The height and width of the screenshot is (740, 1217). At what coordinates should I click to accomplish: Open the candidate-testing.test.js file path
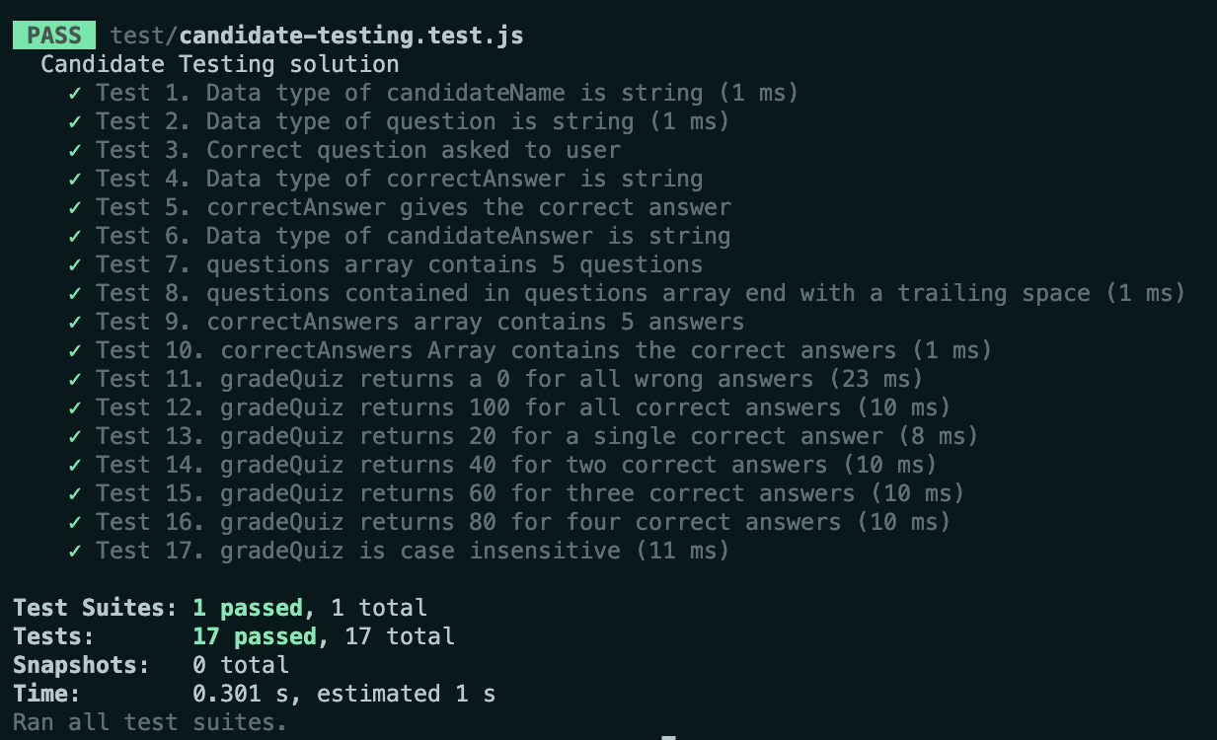pyautogui.click(x=316, y=37)
